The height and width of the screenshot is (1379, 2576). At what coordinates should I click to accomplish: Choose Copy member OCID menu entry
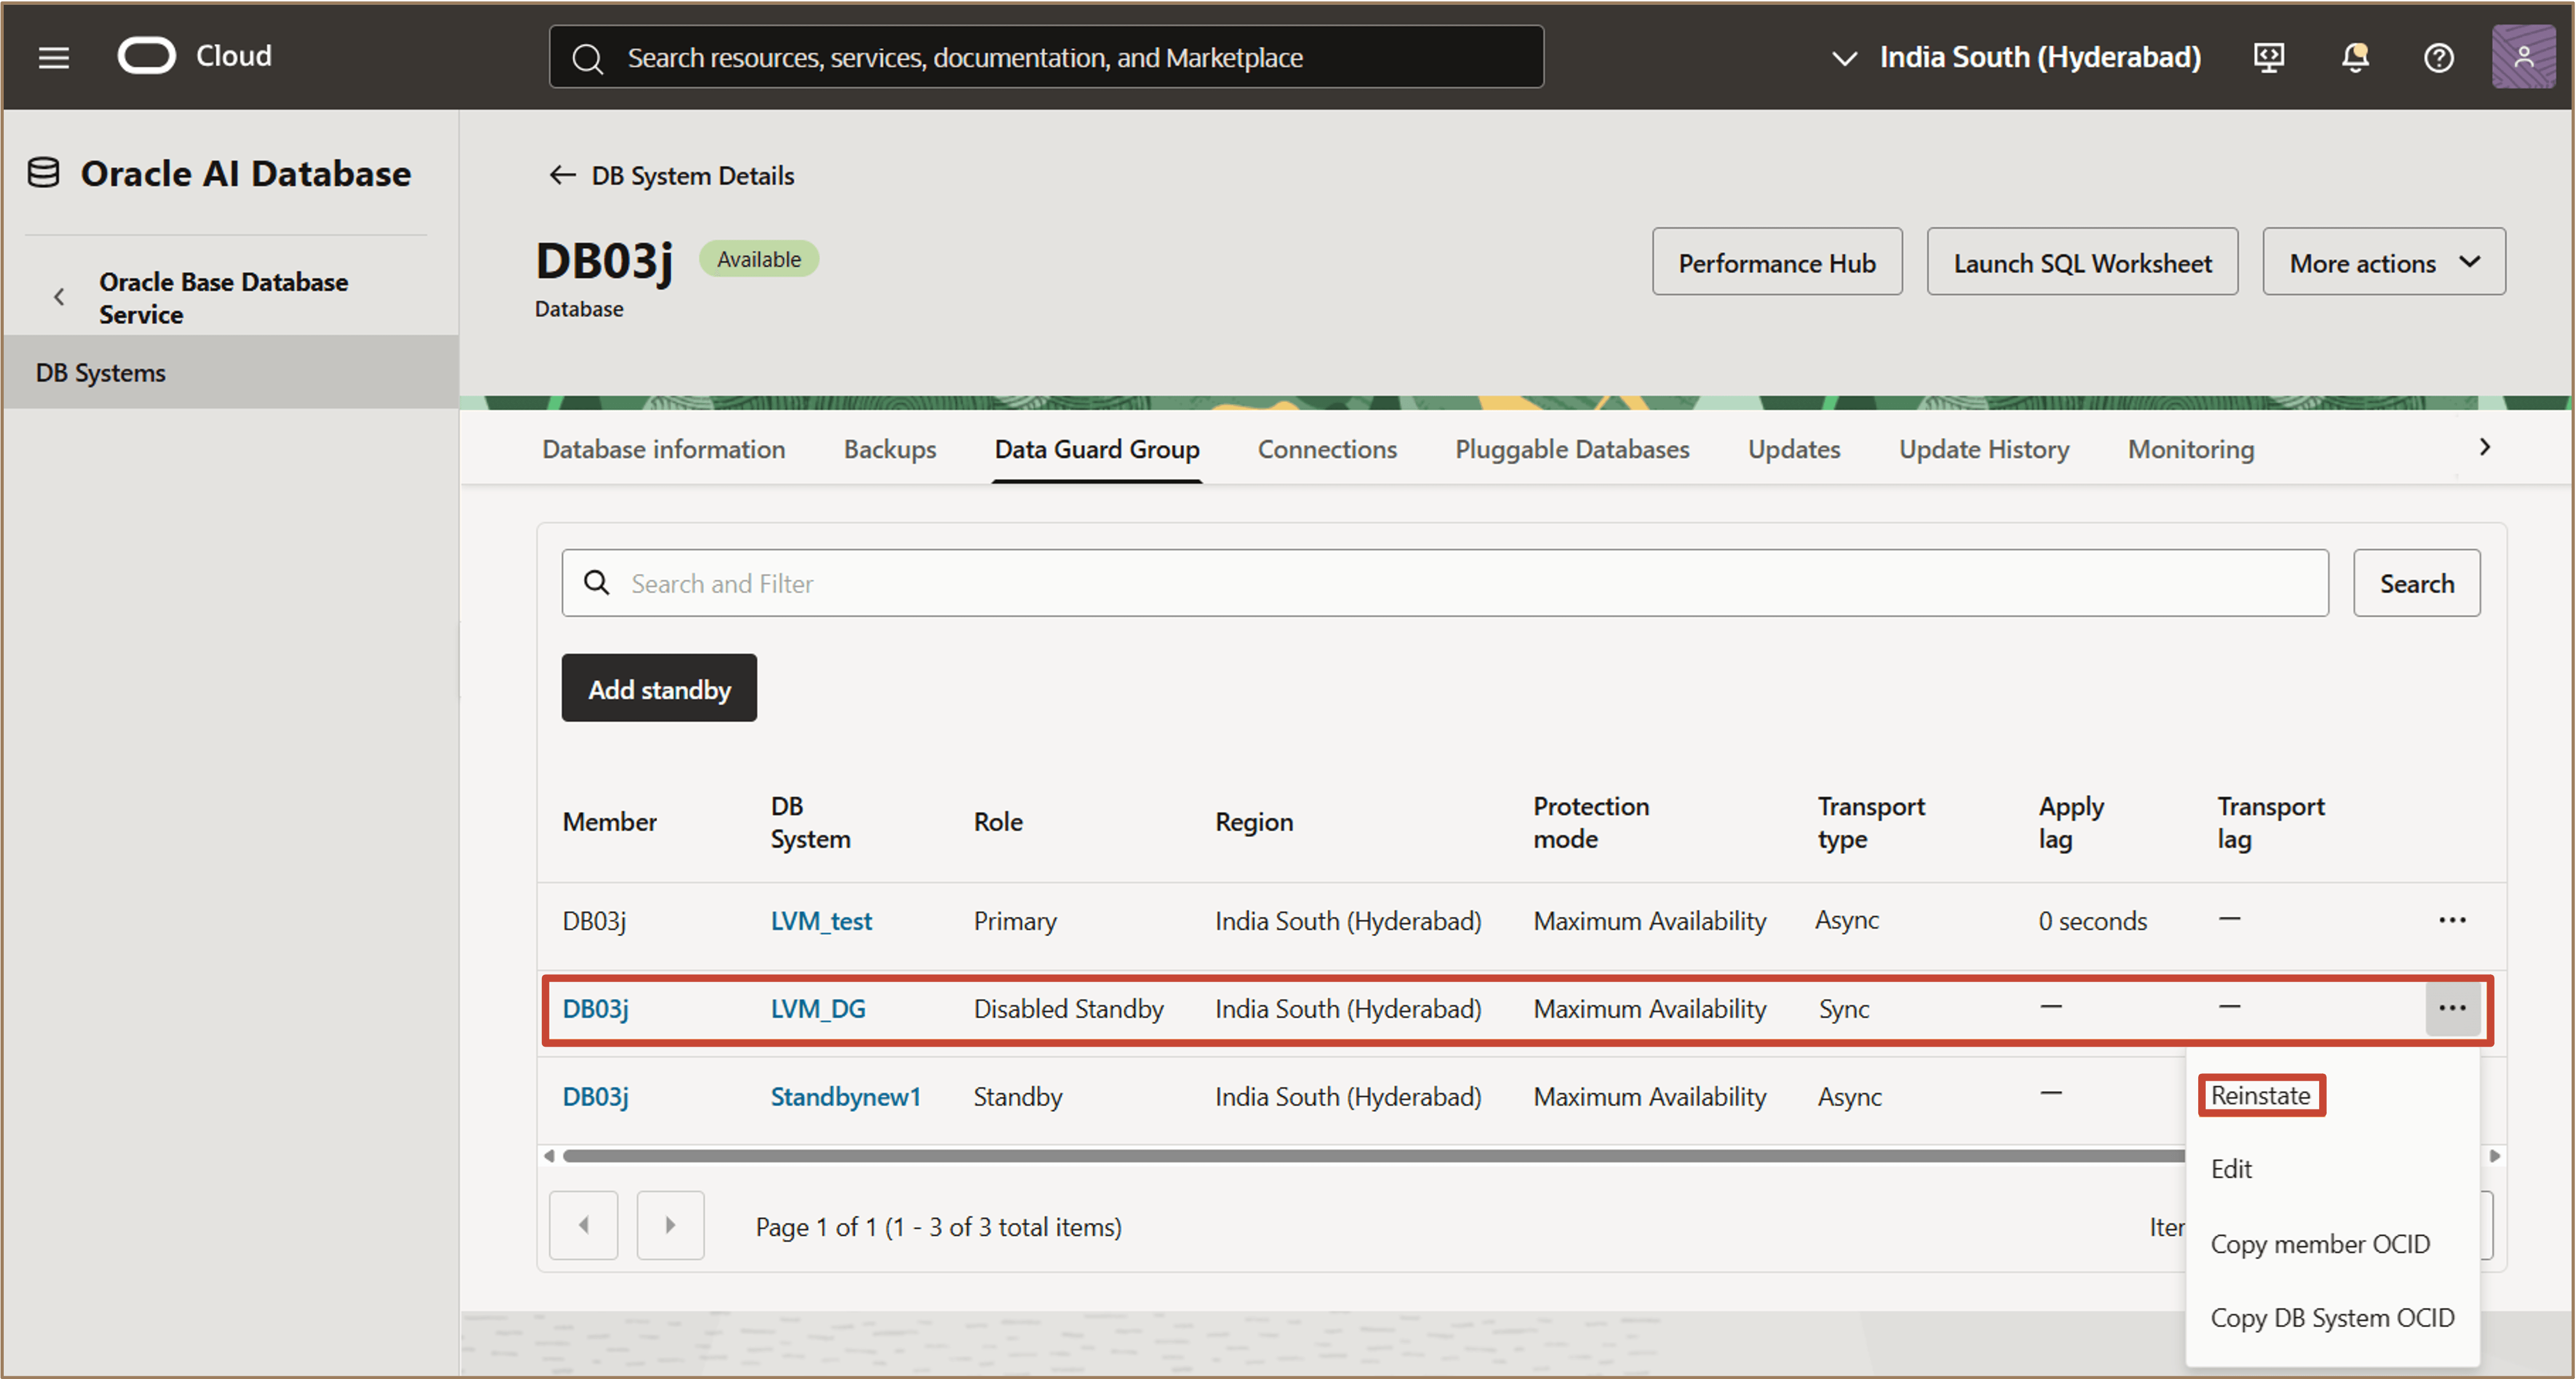point(2319,1243)
